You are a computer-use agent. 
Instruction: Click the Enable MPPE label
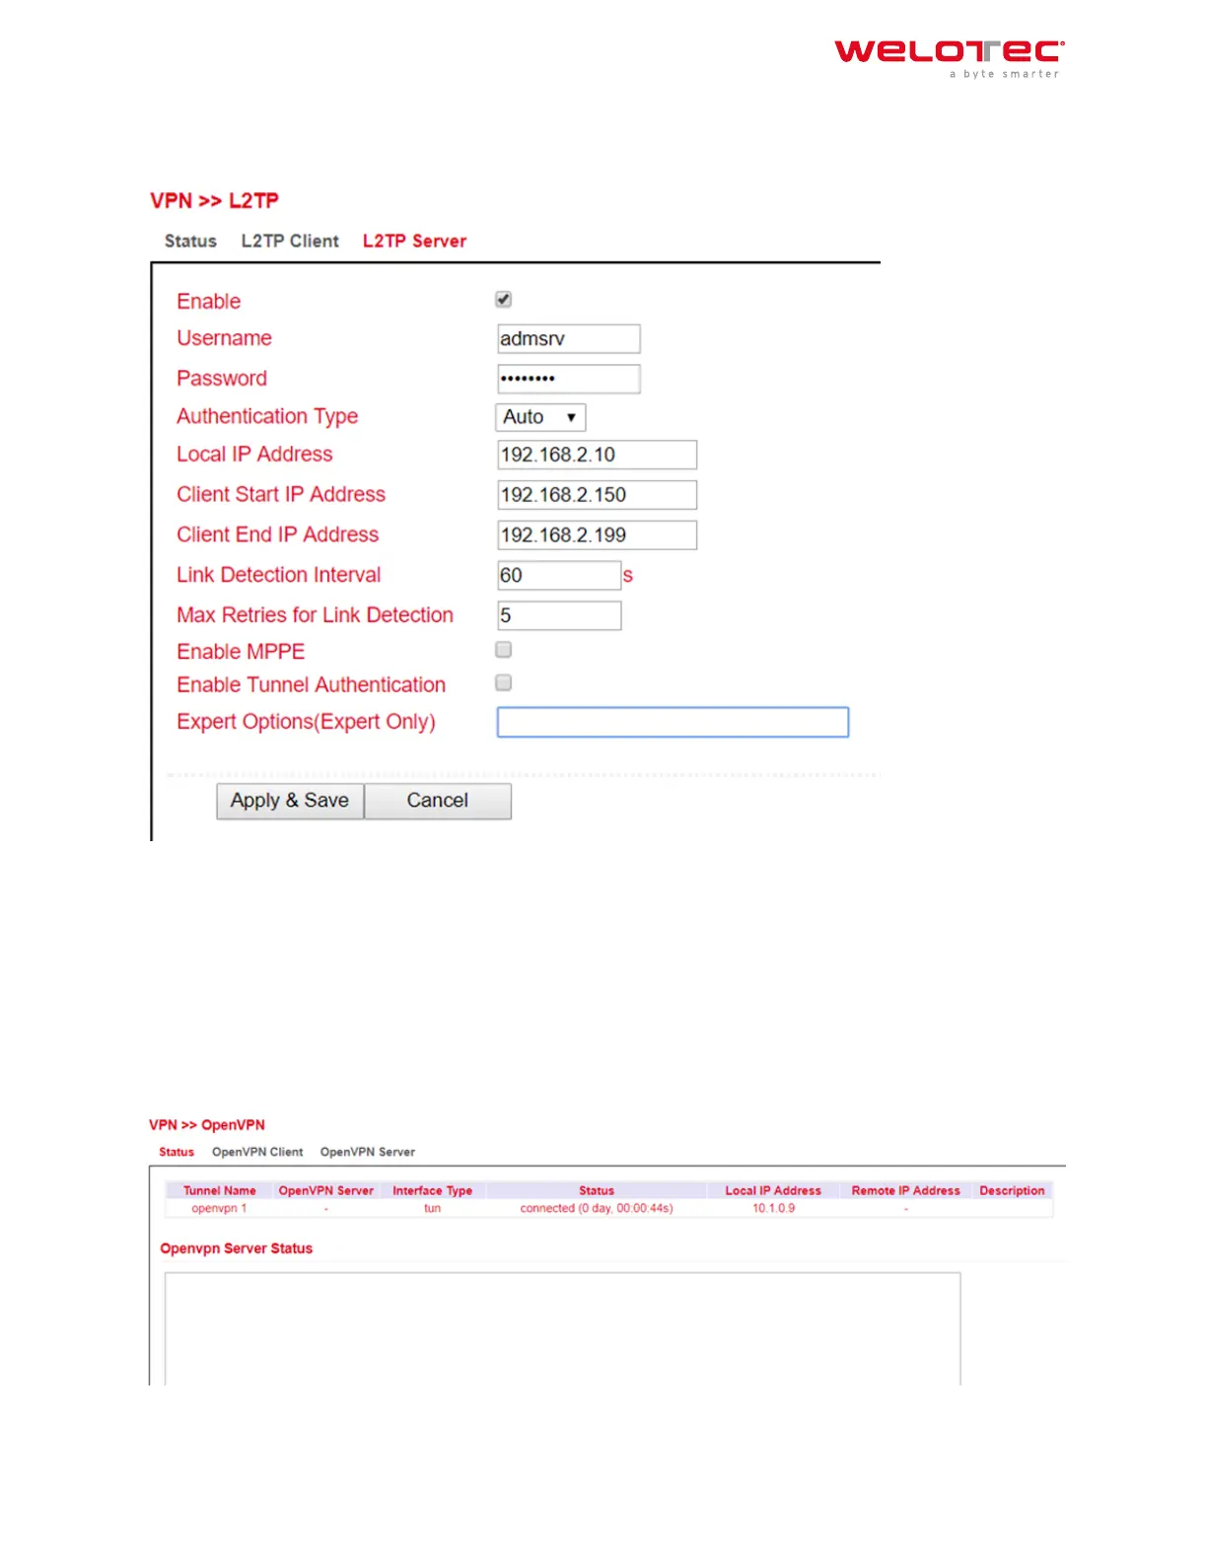241,652
